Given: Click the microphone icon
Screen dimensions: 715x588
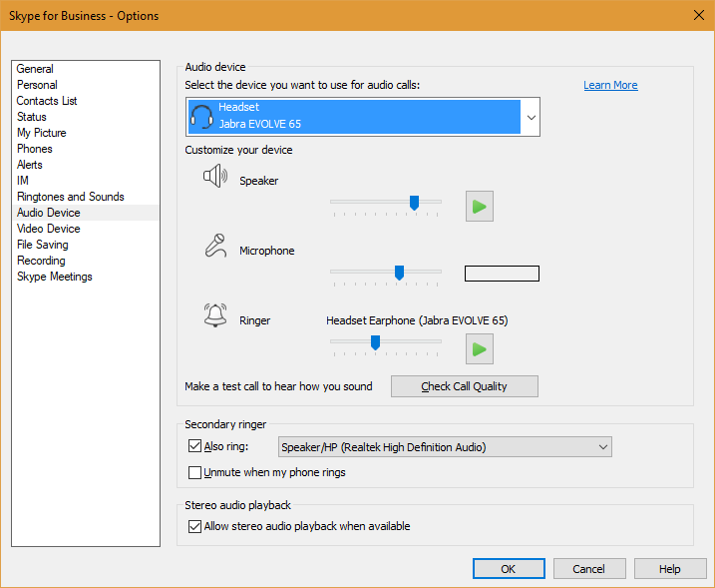Looking at the screenshot, I should [215, 246].
